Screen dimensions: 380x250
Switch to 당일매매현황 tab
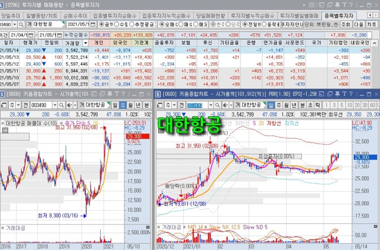[x=210, y=16]
